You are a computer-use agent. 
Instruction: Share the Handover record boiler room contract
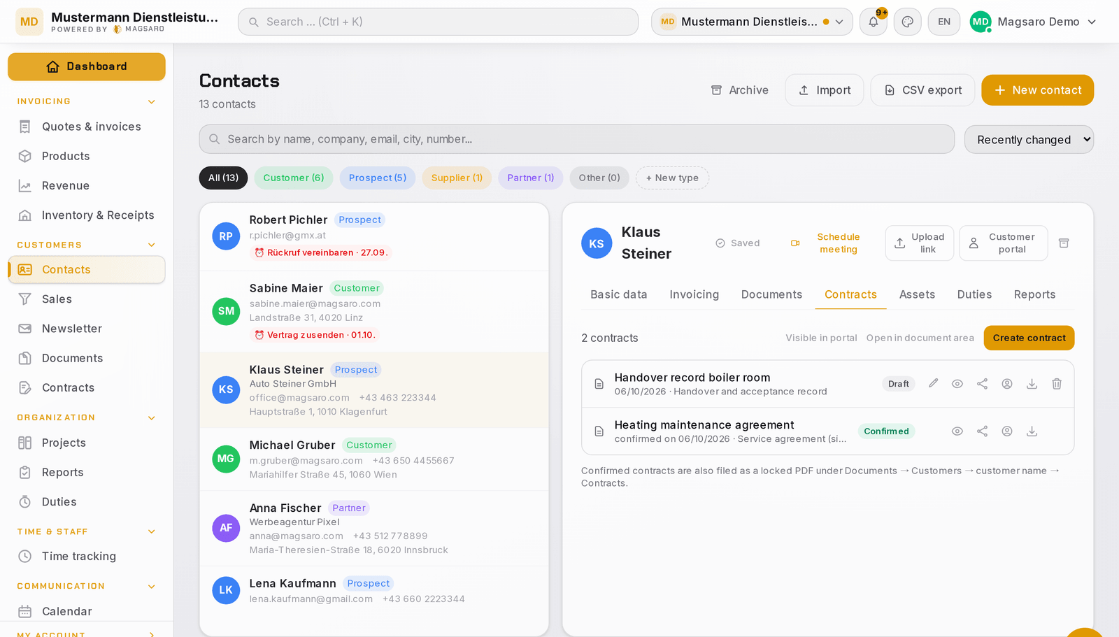983,384
